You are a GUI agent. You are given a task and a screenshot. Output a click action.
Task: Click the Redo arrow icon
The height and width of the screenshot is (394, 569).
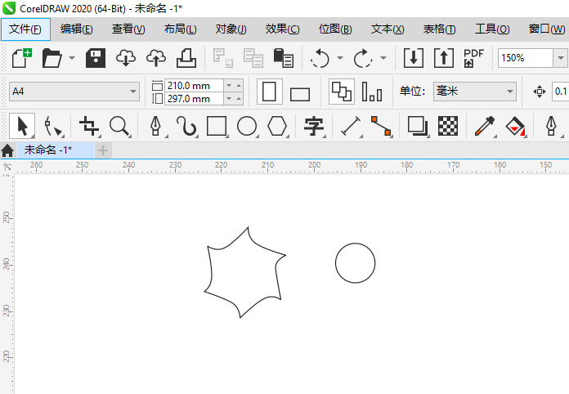(x=363, y=58)
